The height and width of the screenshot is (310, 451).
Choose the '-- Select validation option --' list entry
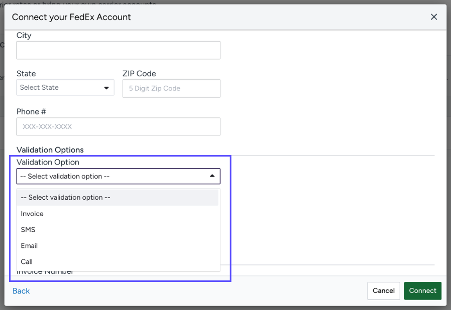[x=118, y=197]
